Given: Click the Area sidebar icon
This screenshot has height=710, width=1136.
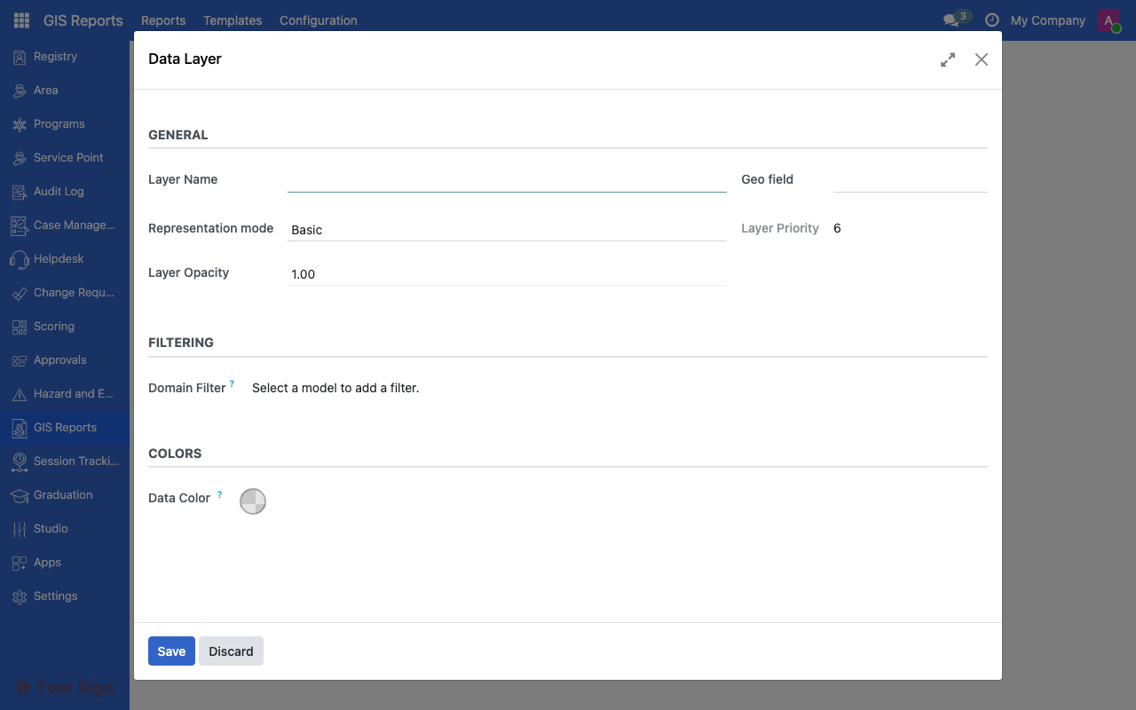Looking at the screenshot, I should (20, 91).
